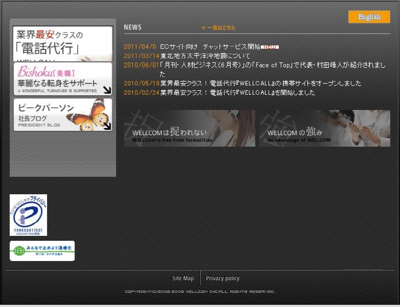Open the Site Map footer link

pyautogui.click(x=183, y=279)
